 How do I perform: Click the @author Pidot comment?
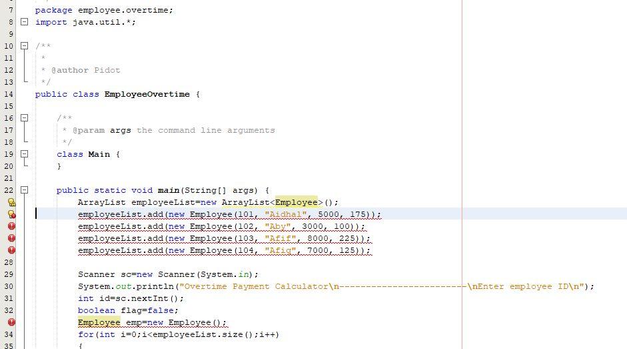pyautogui.click(x=85, y=70)
